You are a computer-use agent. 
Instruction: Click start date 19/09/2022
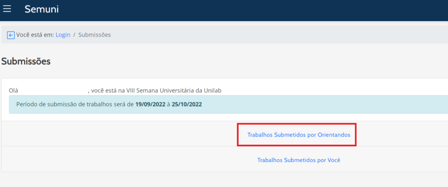(x=150, y=104)
